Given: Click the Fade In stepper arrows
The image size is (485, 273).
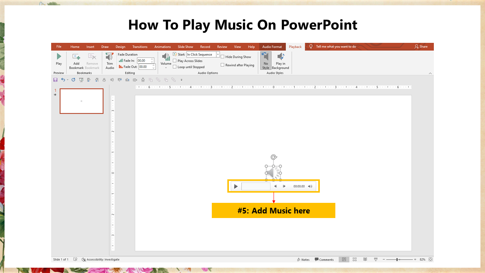Looking at the screenshot, I should [153, 60].
